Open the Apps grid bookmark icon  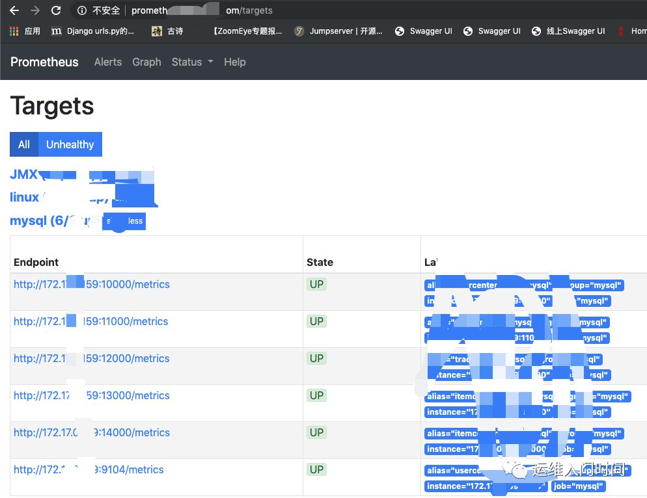tap(14, 31)
